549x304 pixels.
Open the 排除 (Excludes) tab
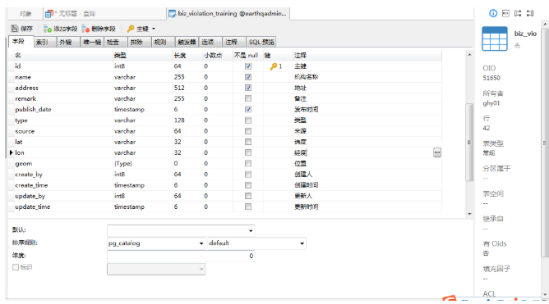click(x=140, y=42)
